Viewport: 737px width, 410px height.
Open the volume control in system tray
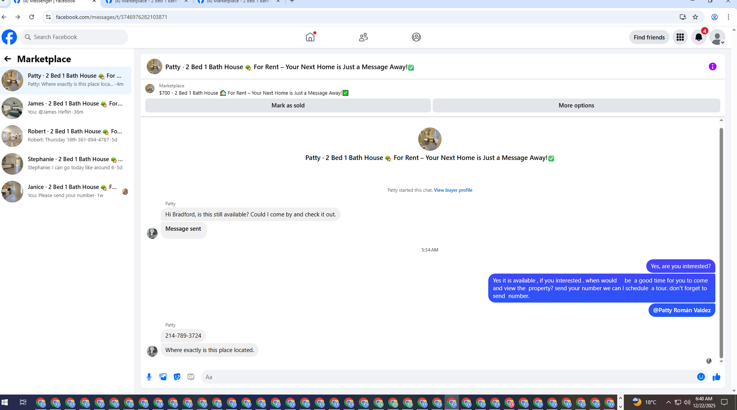click(x=687, y=402)
